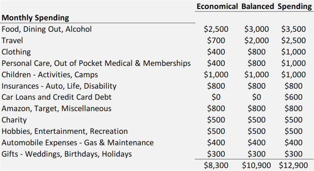Select the Economical column header

[x=217, y=6]
